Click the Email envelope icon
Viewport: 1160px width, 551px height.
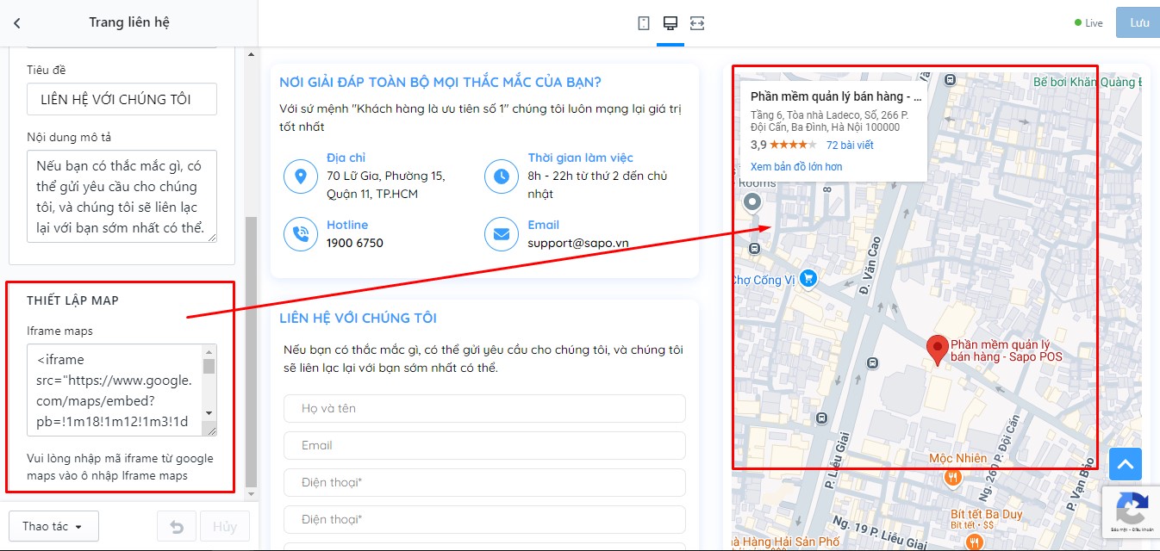502,233
